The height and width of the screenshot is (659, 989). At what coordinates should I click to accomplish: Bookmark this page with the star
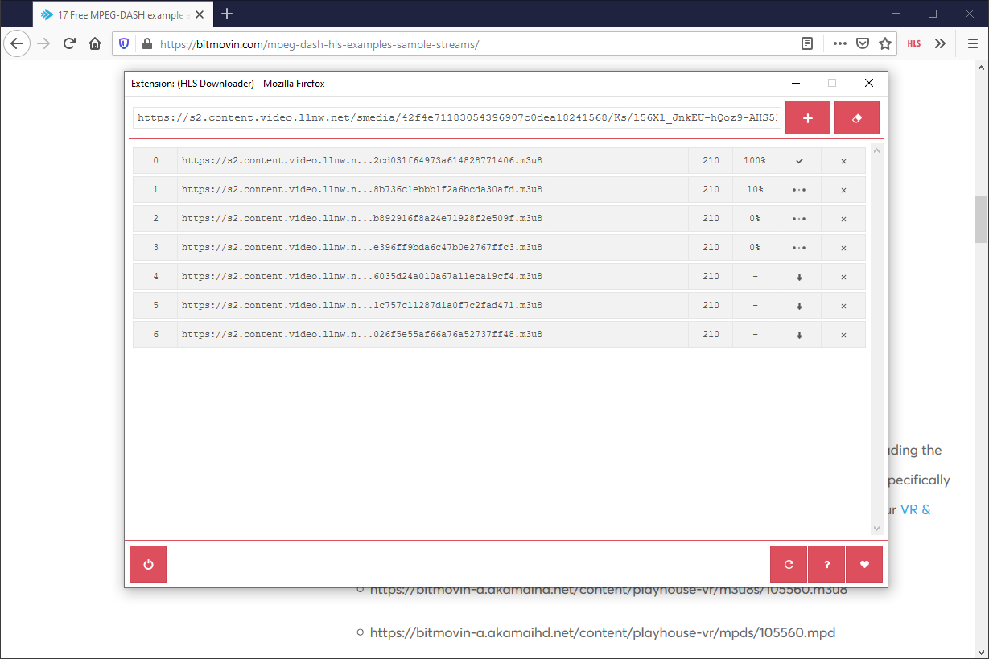[x=884, y=44]
